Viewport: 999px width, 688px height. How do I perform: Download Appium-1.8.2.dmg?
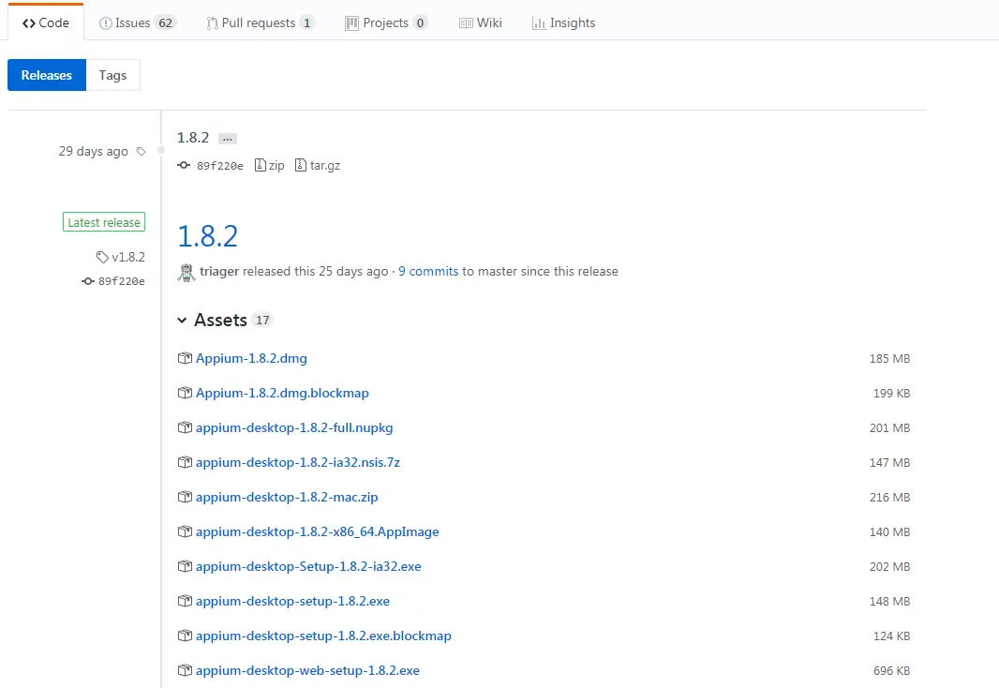coord(251,359)
